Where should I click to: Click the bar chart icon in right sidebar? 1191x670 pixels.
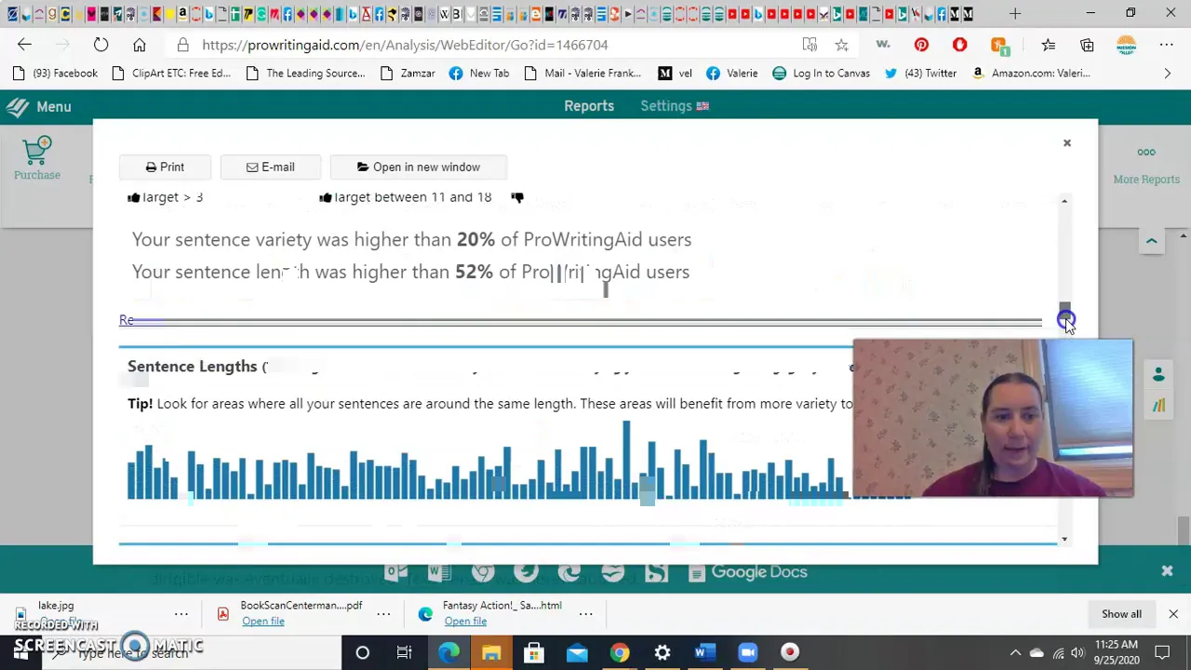pyautogui.click(x=1158, y=405)
